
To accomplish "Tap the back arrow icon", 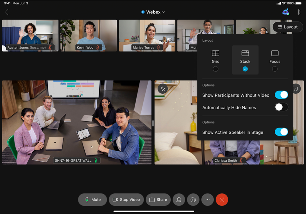I will coord(7,12).
